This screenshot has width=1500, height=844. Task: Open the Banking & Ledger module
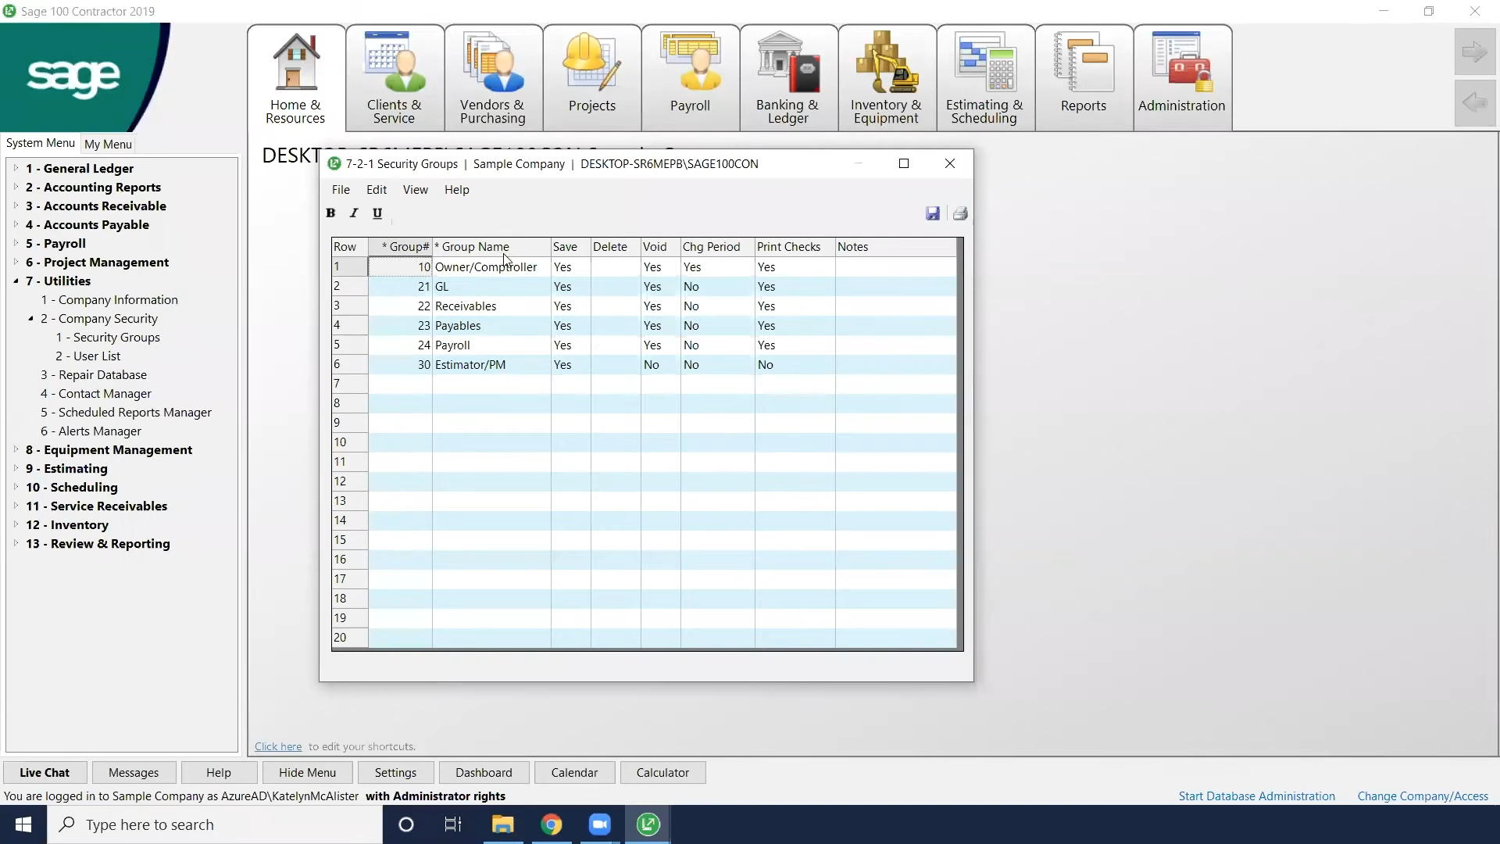click(787, 74)
